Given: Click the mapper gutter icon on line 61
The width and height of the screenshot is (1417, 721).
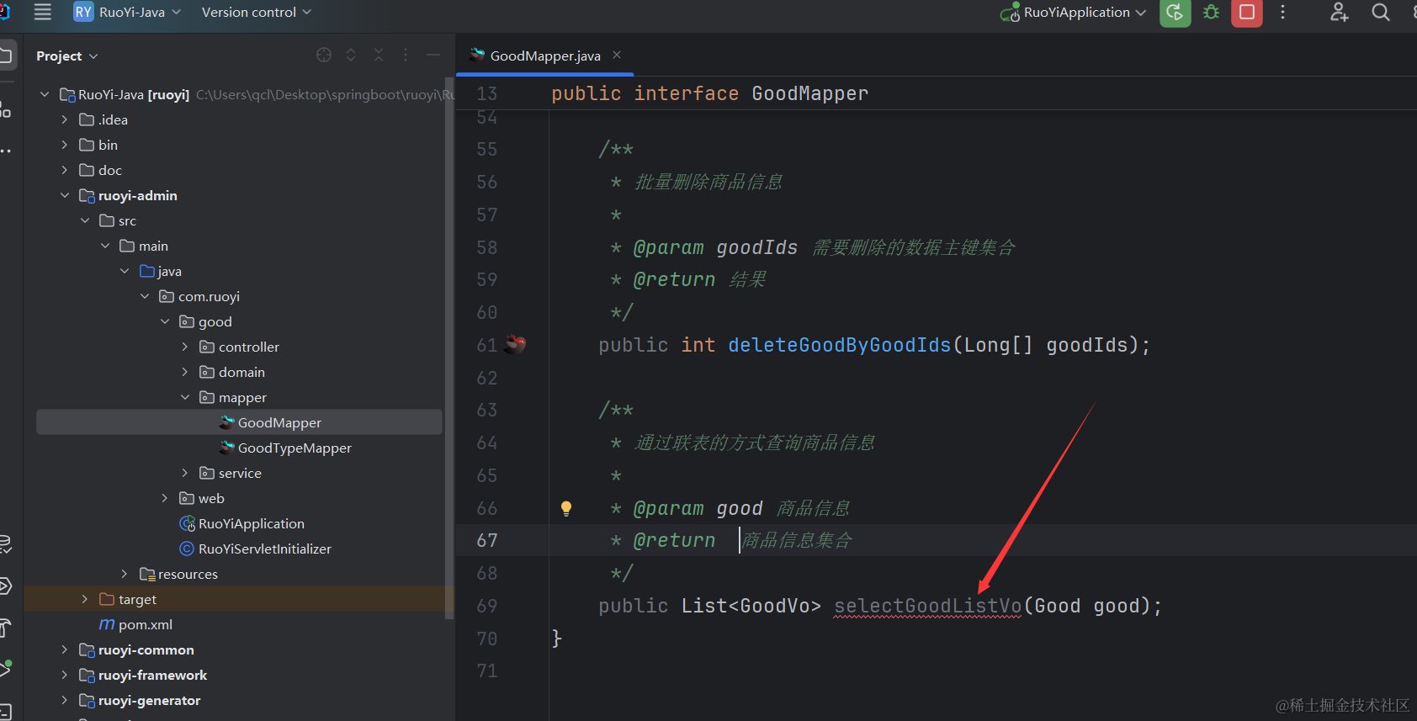Looking at the screenshot, I should click(515, 344).
